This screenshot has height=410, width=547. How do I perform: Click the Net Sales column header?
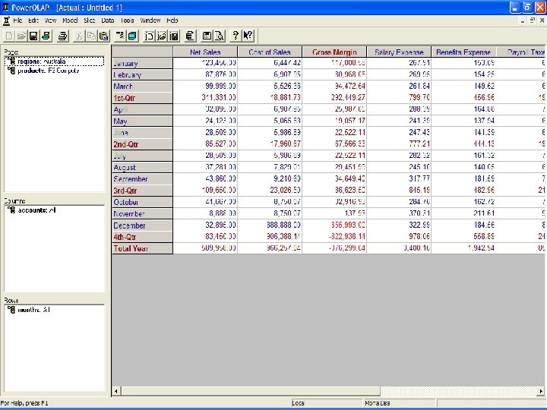click(205, 52)
